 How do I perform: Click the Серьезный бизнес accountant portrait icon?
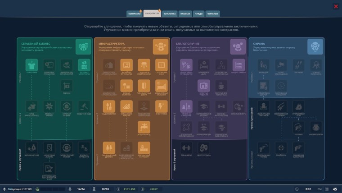pyautogui.click(x=83, y=46)
